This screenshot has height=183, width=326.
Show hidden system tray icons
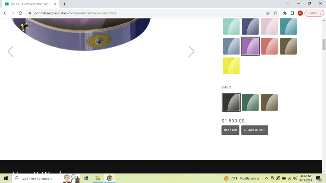tap(266, 178)
